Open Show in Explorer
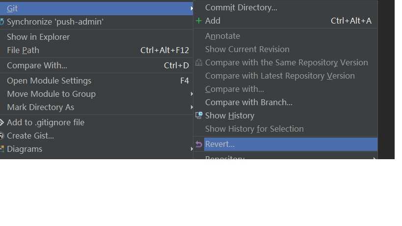The width and height of the screenshot is (402, 226). point(38,37)
